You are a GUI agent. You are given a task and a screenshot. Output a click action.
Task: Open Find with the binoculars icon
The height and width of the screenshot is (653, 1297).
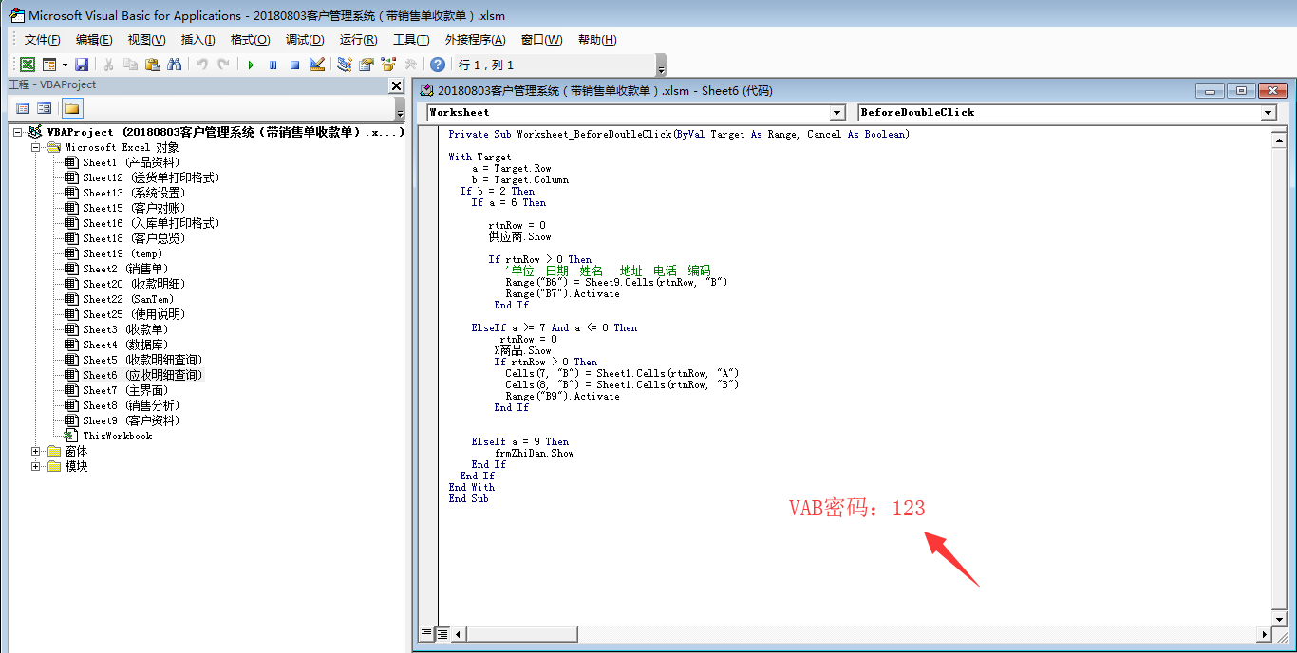pyautogui.click(x=174, y=65)
